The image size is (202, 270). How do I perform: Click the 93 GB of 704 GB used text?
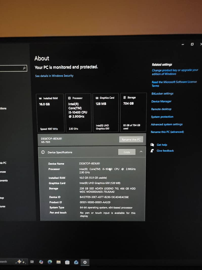(131, 127)
